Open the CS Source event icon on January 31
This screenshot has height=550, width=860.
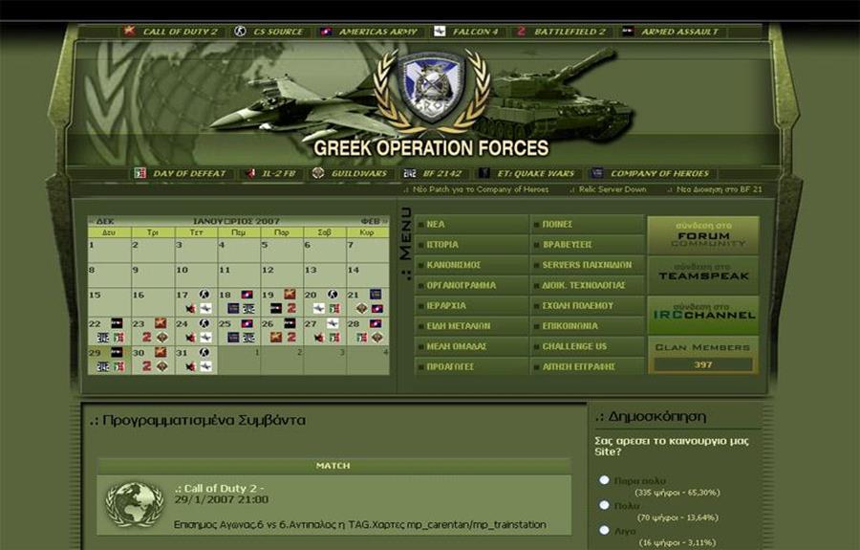click(204, 352)
